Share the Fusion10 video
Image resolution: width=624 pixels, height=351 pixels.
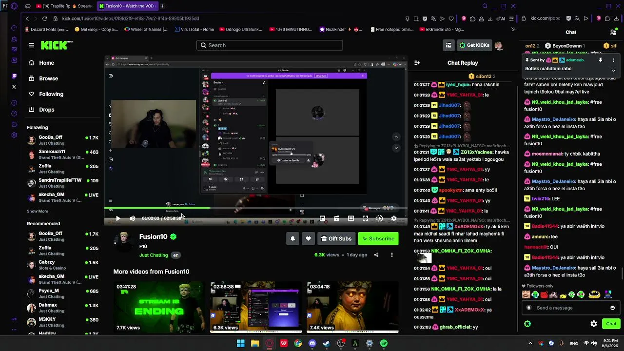pyautogui.click(x=376, y=255)
